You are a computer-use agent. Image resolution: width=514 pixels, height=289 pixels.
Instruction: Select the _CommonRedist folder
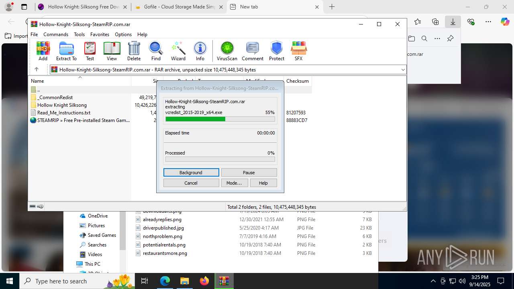click(x=55, y=98)
